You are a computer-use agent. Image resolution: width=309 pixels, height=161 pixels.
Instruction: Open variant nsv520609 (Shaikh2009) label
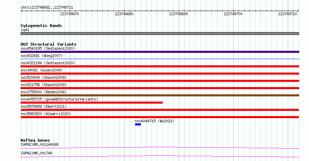pos(44,77)
